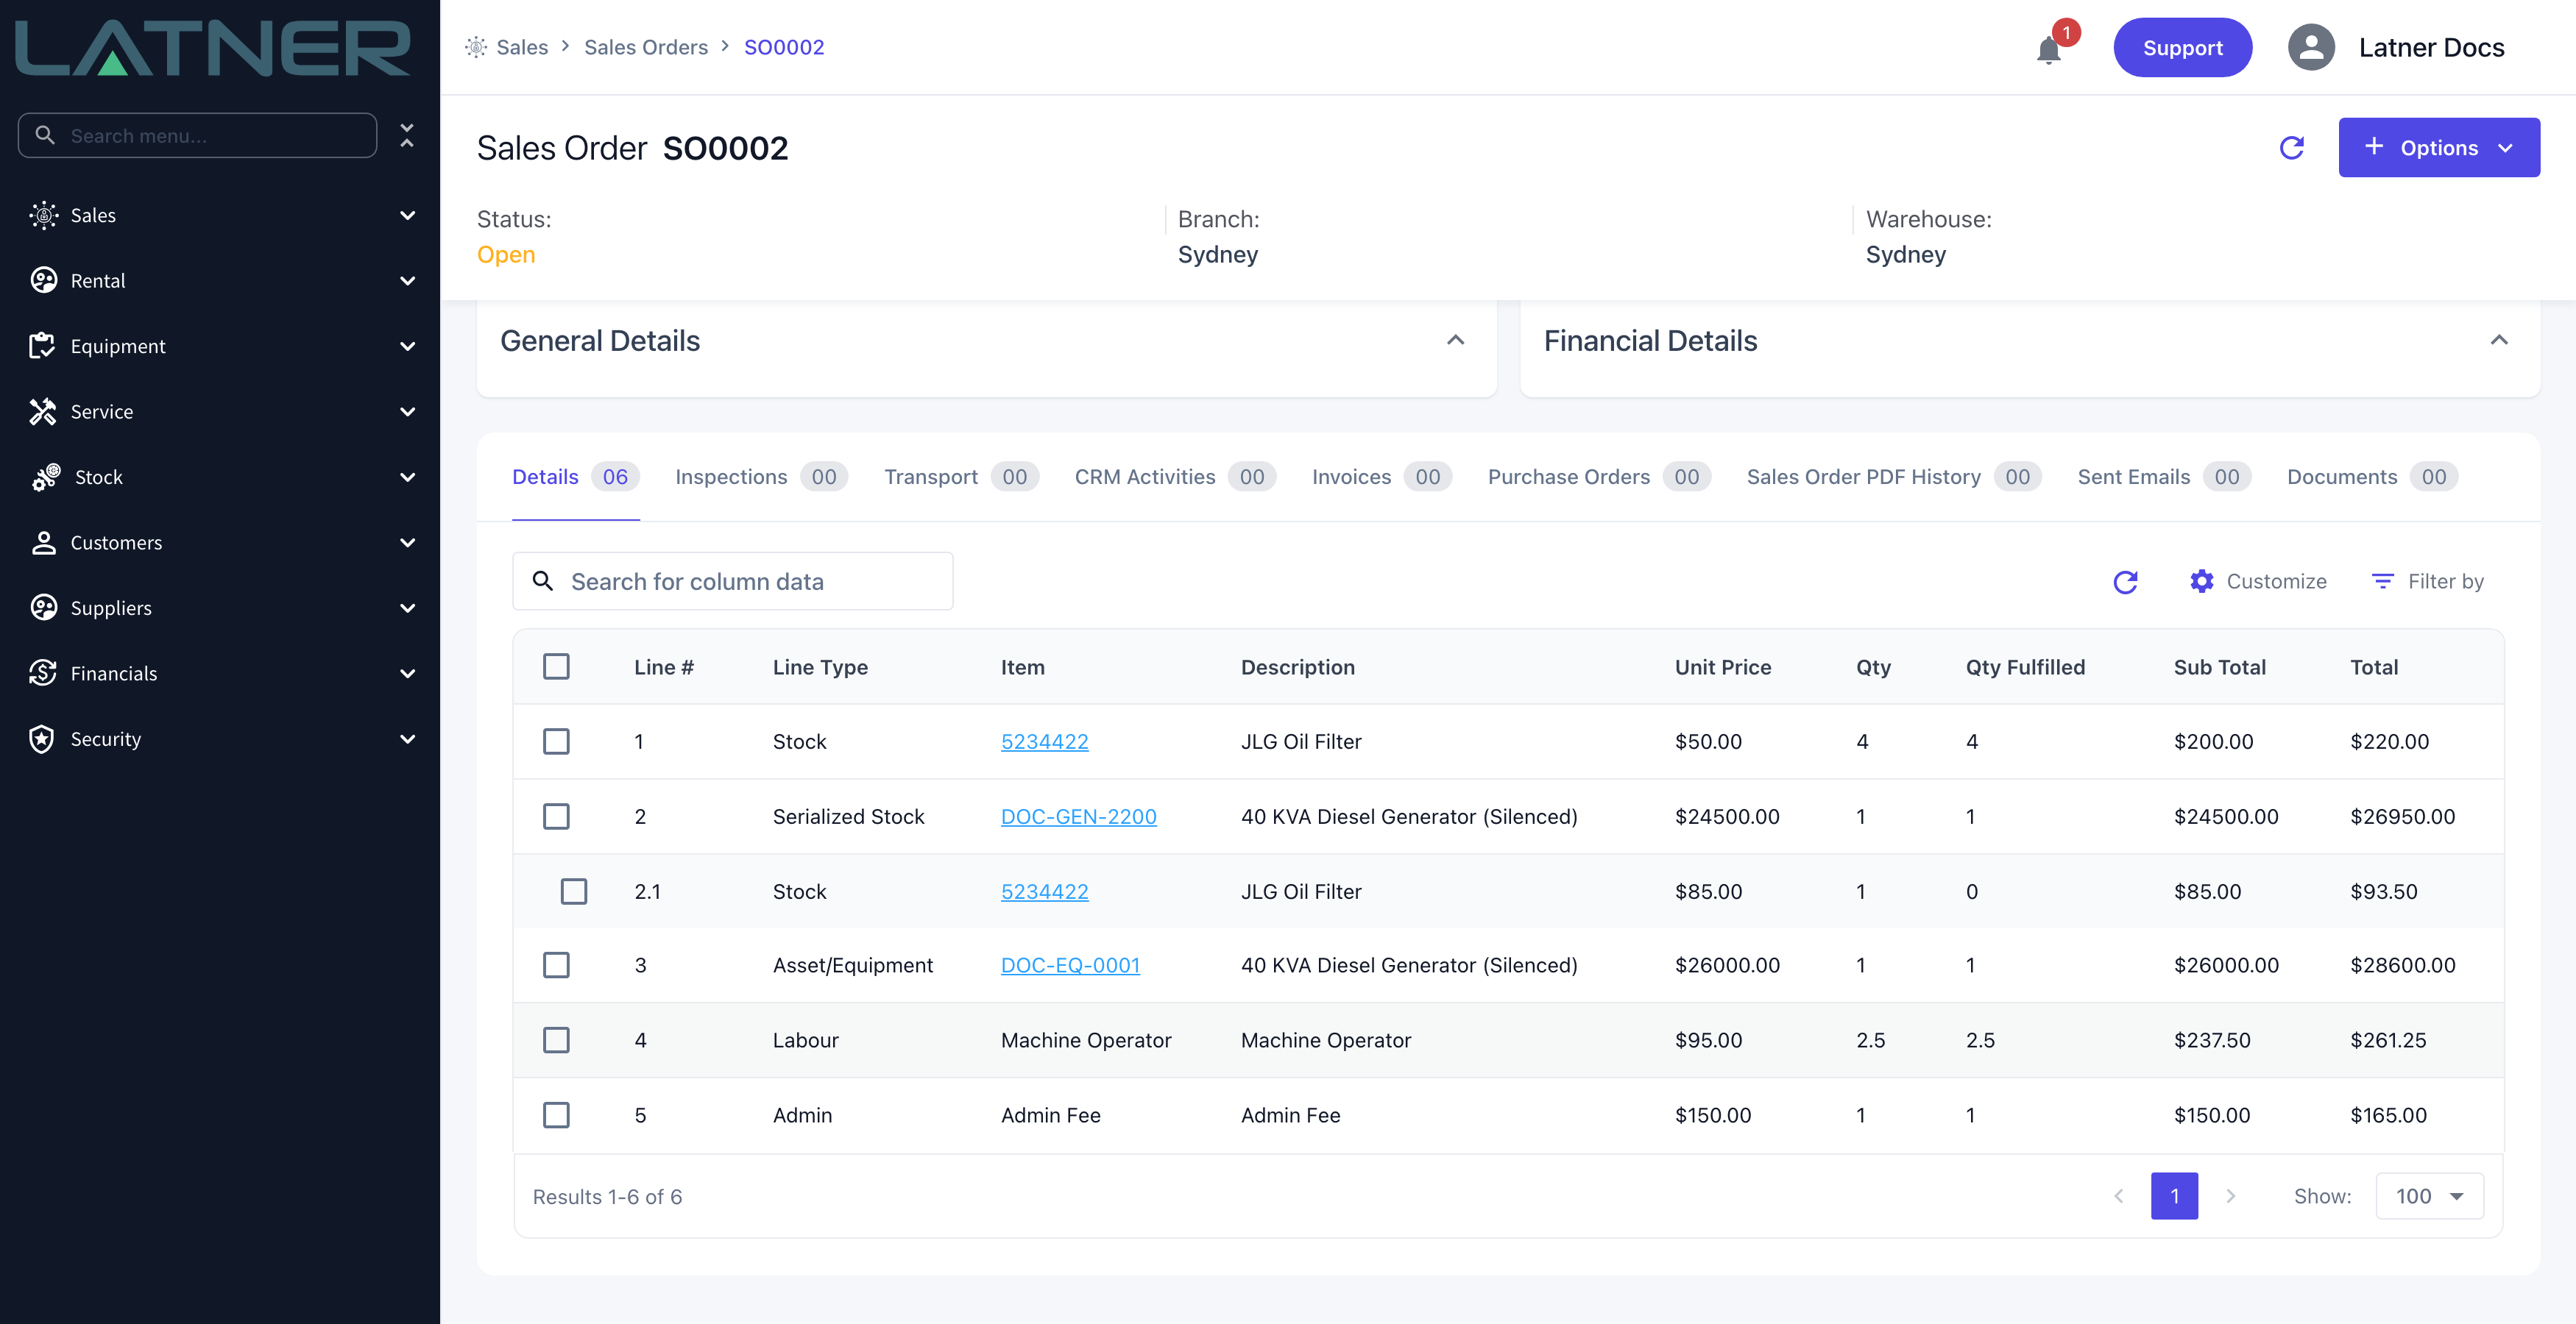Click the Machine Operator description cell
The height and width of the screenshot is (1324, 2576).
click(x=1325, y=1040)
